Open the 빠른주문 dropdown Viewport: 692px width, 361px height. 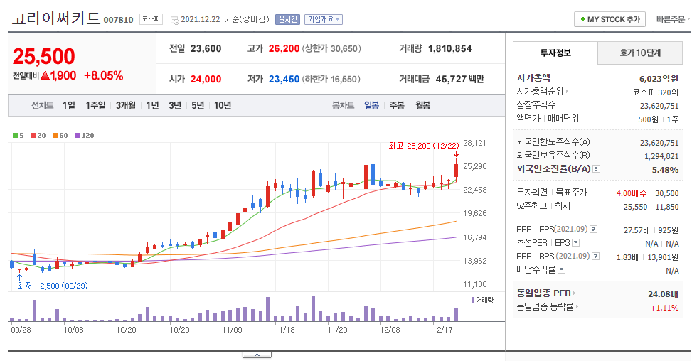point(673,19)
